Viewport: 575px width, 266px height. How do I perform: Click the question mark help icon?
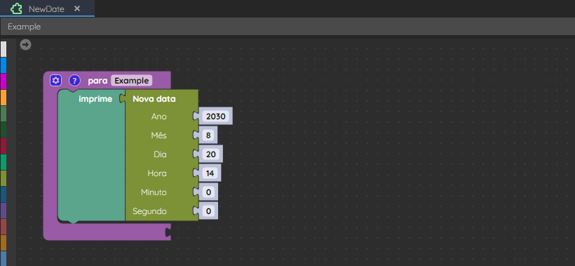74,80
